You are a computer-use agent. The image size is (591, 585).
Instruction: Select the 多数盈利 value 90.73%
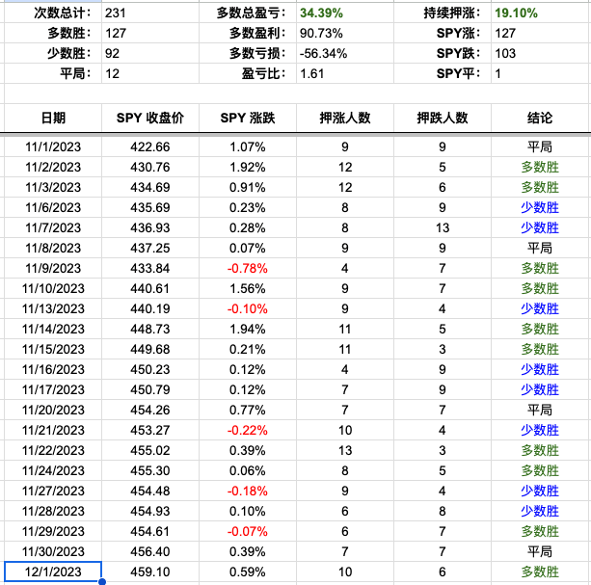345,33
